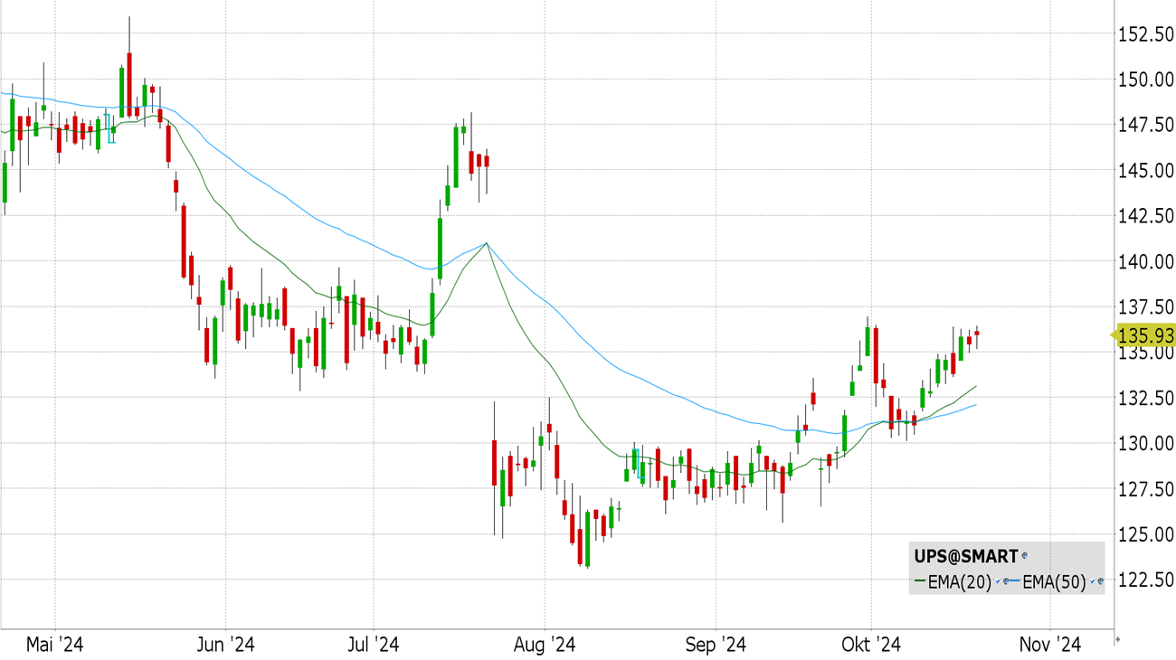Image resolution: width=1176 pixels, height=660 pixels.
Task: Open the EMA(20) settings icon
Action: [x=1006, y=581]
